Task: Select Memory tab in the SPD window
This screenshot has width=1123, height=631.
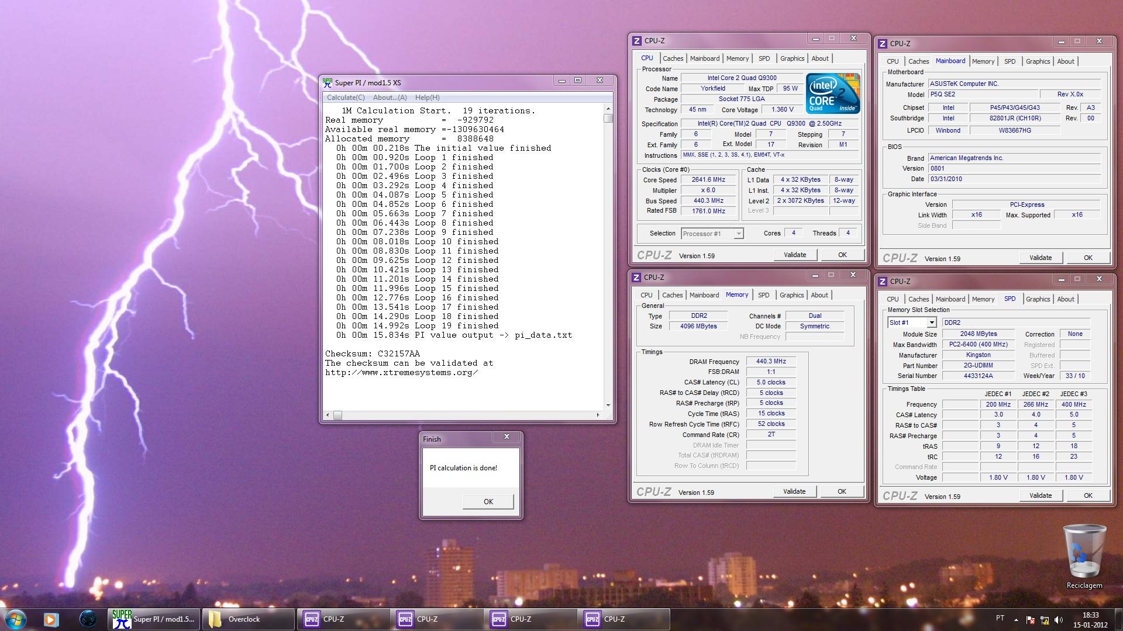Action: point(983,299)
